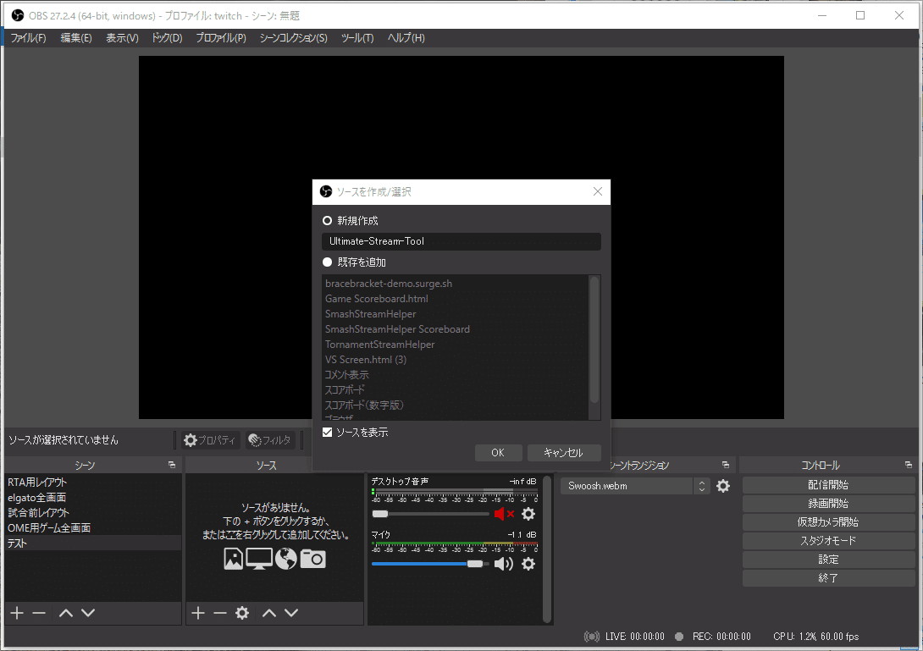Select RTA用レイアウト scene
This screenshot has height=651, width=923.
tap(93, 482)
